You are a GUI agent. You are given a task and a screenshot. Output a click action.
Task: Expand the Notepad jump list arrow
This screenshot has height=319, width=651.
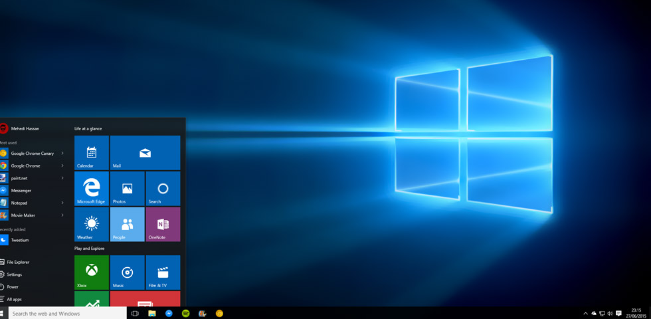click(62, 203)
